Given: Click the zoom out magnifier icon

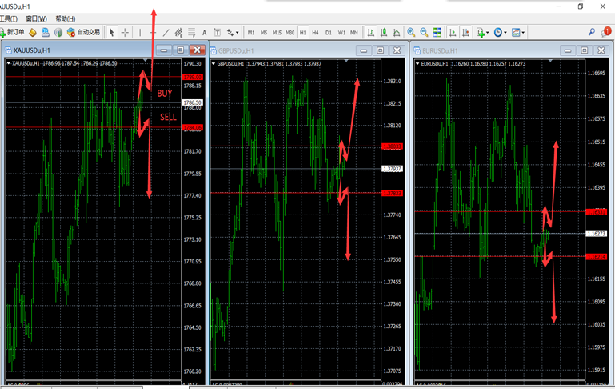Looking at the screenshot, I should click(x=424, y=33).
